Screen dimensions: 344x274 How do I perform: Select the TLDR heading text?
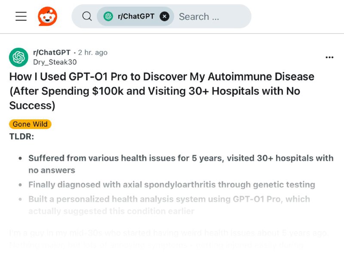[21, 137]
